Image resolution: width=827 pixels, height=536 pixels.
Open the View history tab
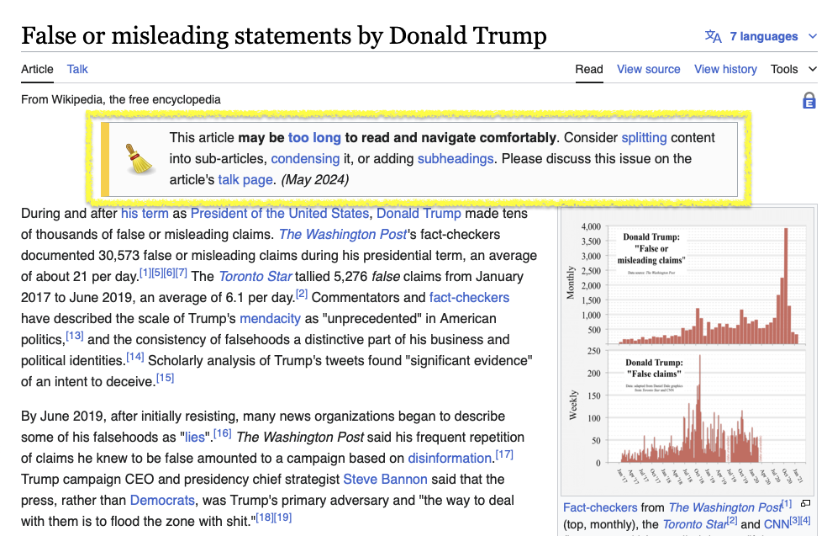pos(725,69)
